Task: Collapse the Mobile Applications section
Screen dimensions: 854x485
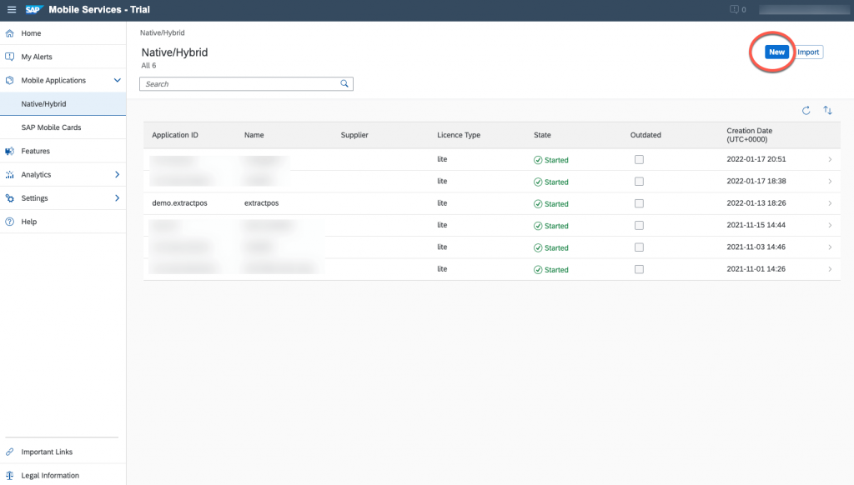Action: [117, 80]
